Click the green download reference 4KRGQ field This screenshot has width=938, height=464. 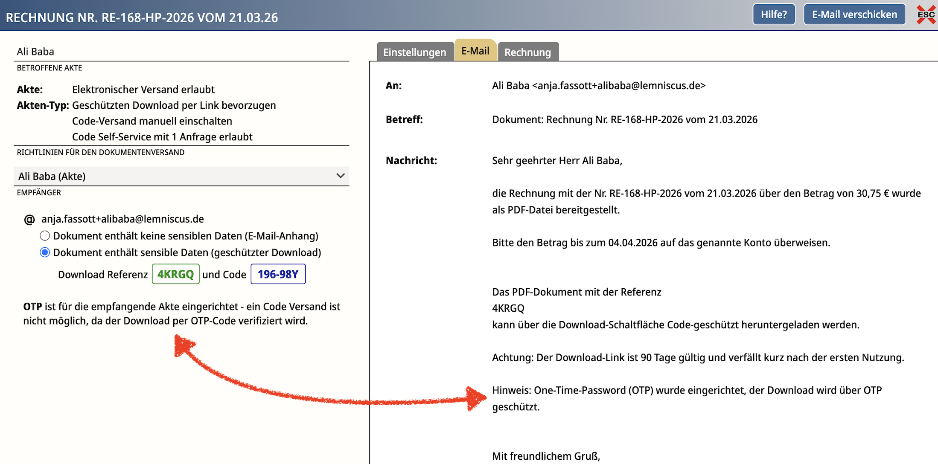[x=175, y=274]
